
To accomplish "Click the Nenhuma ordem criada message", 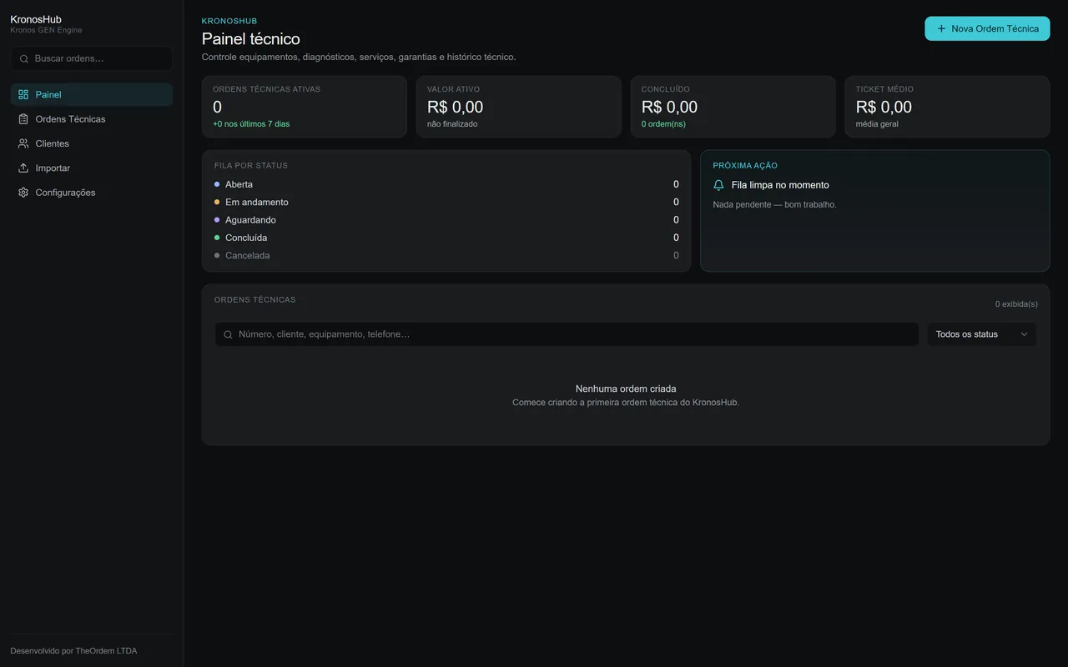I will (626, 389).
